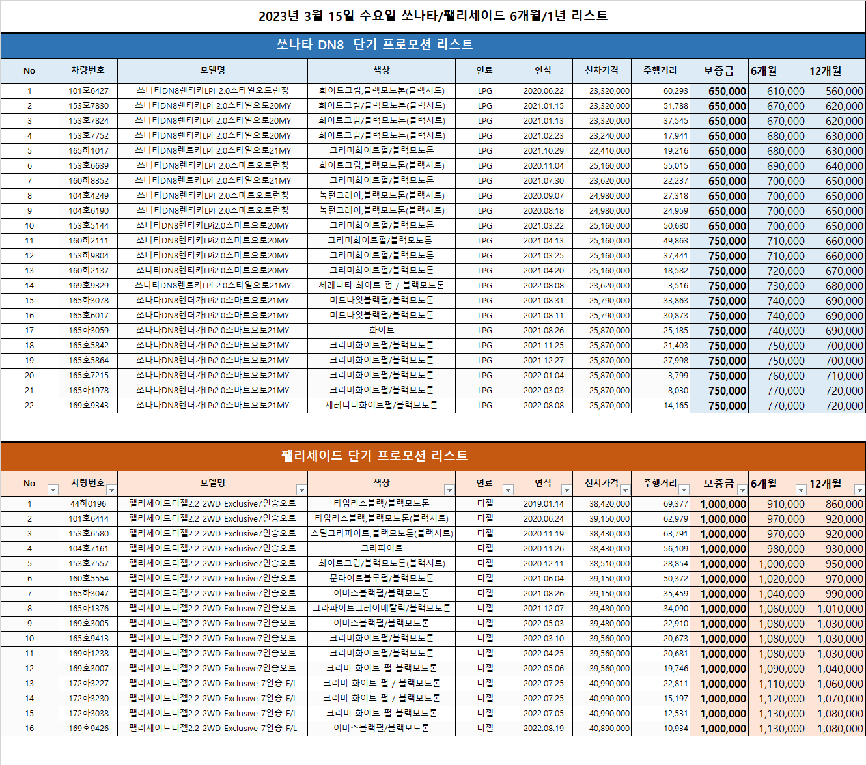Viewport: 866px width, 765px height.
Task: Click the 모델명 header in the 쏘나타 table
Action: point(212,70)
